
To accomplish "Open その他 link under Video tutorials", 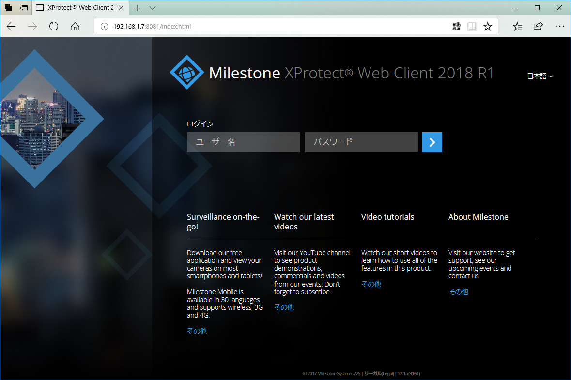I will 371,284.
